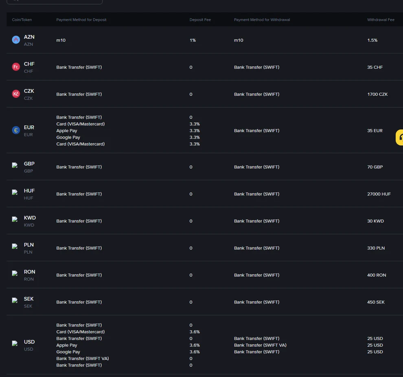Click the Coin/Token column header

[x=22, y=20]
